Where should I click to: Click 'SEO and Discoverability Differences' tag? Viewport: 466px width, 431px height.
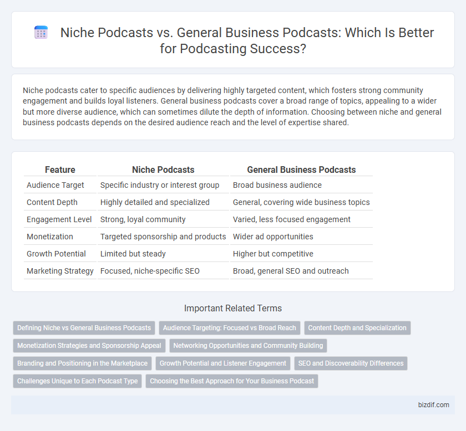351,363
